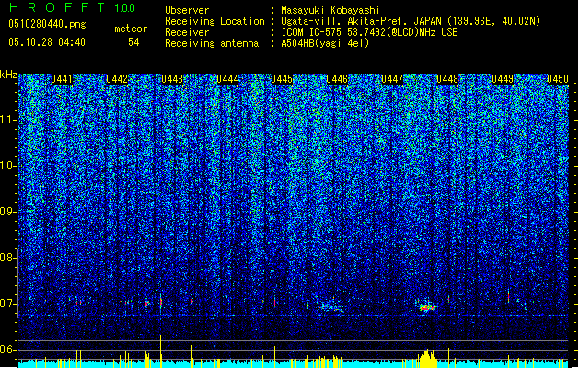Click the 0447 time marker
The height and width of the screenshot is (368, 579).
tap(392, 79)
